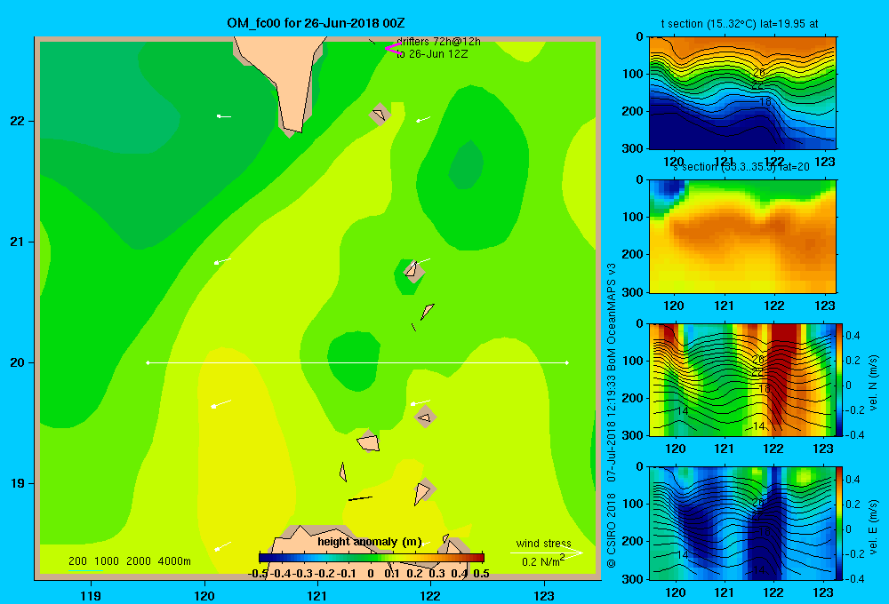Click the cyan 200m contour legend line
The image size is (889, 604).
[x=85, y=570]
